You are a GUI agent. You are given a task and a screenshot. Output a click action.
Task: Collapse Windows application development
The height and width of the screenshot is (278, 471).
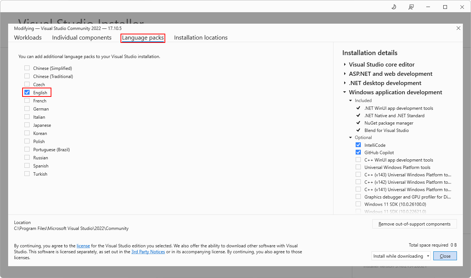coord(345,92)
